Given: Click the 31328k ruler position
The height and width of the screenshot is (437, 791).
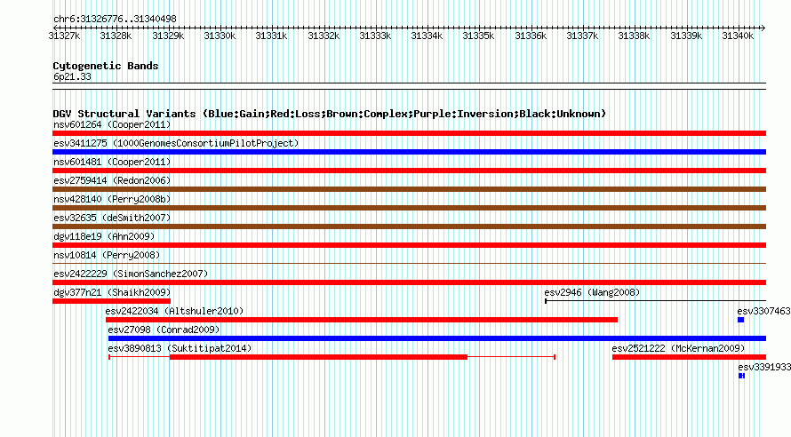Looking at the screenshot, I should coord(116,36).
